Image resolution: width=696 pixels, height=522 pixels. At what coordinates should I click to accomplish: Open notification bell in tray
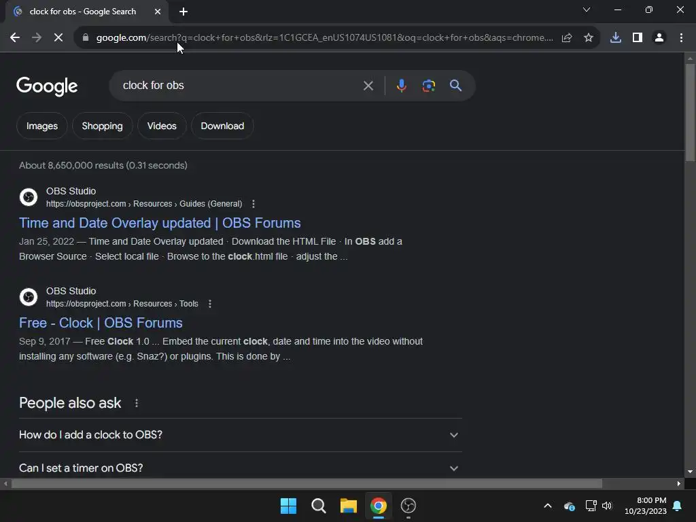[x=678, y=506]
